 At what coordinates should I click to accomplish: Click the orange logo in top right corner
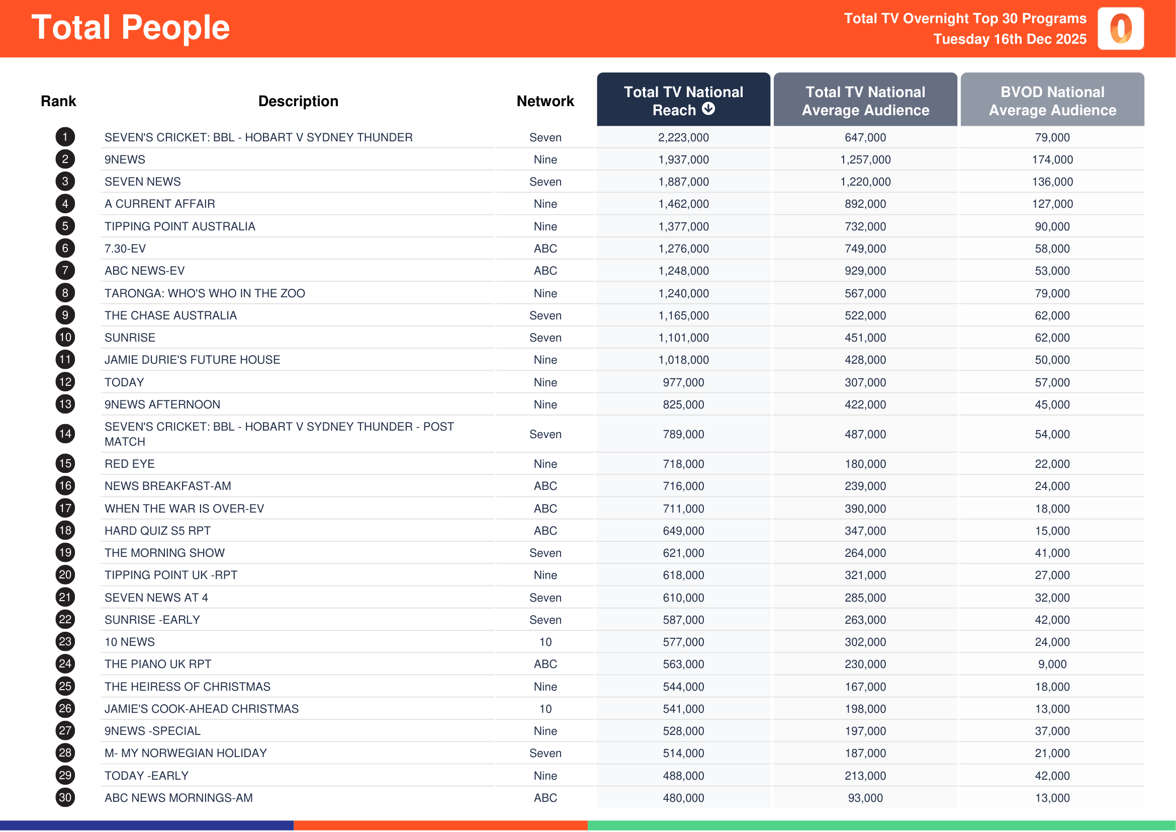(x=1120, y=29)
